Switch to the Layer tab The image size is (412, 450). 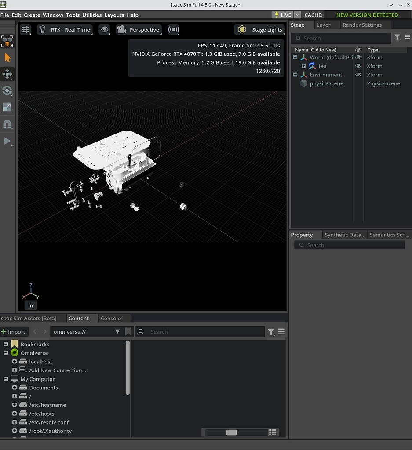point(324,25)
